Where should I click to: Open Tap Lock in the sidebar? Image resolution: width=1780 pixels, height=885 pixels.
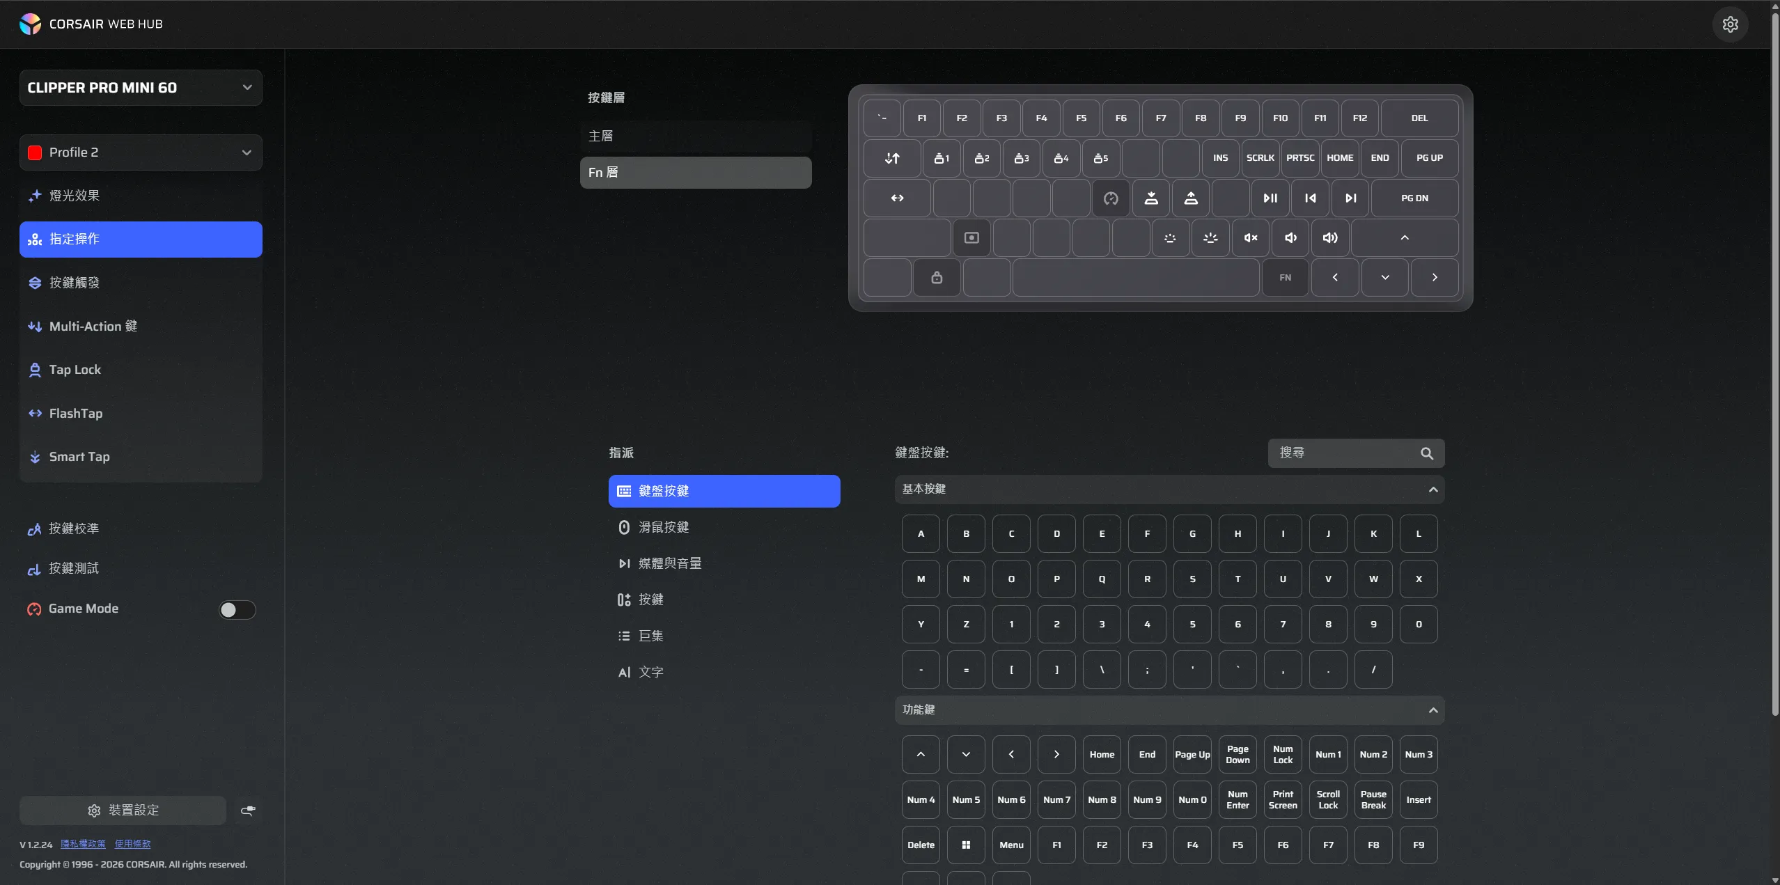pos(141,370)
